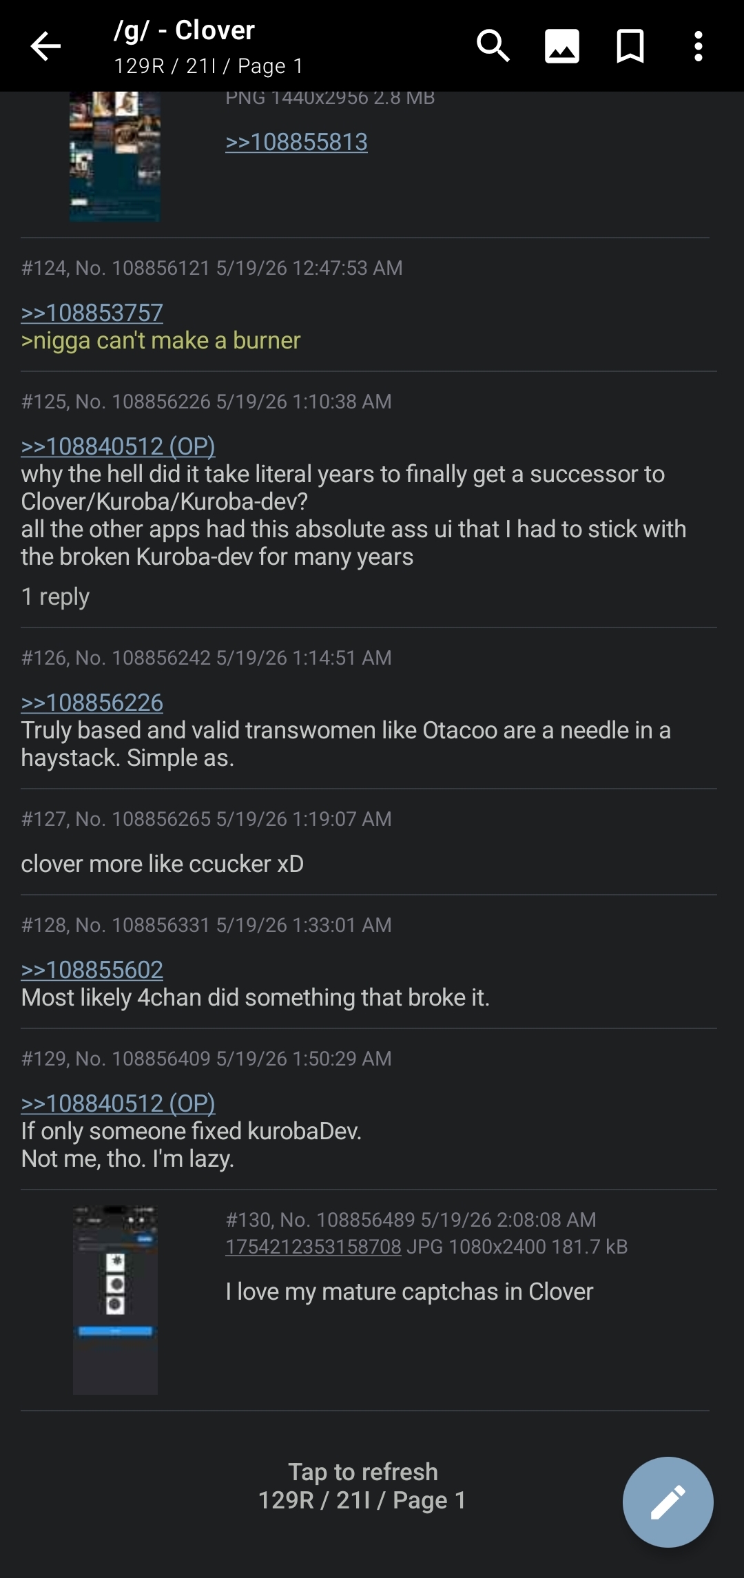Tap the back arrow icon

pyautogui.click(x=45, y=47)
